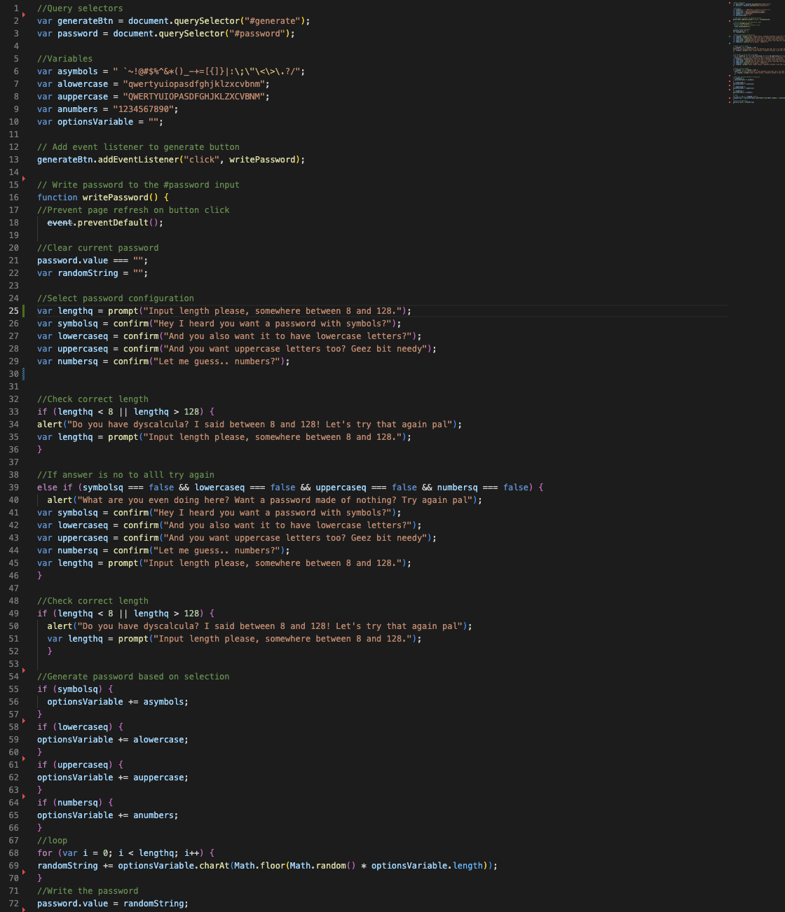785x912 pixels.
Task: Click the generateBtn variable on line 2
Action: [85, 20]
